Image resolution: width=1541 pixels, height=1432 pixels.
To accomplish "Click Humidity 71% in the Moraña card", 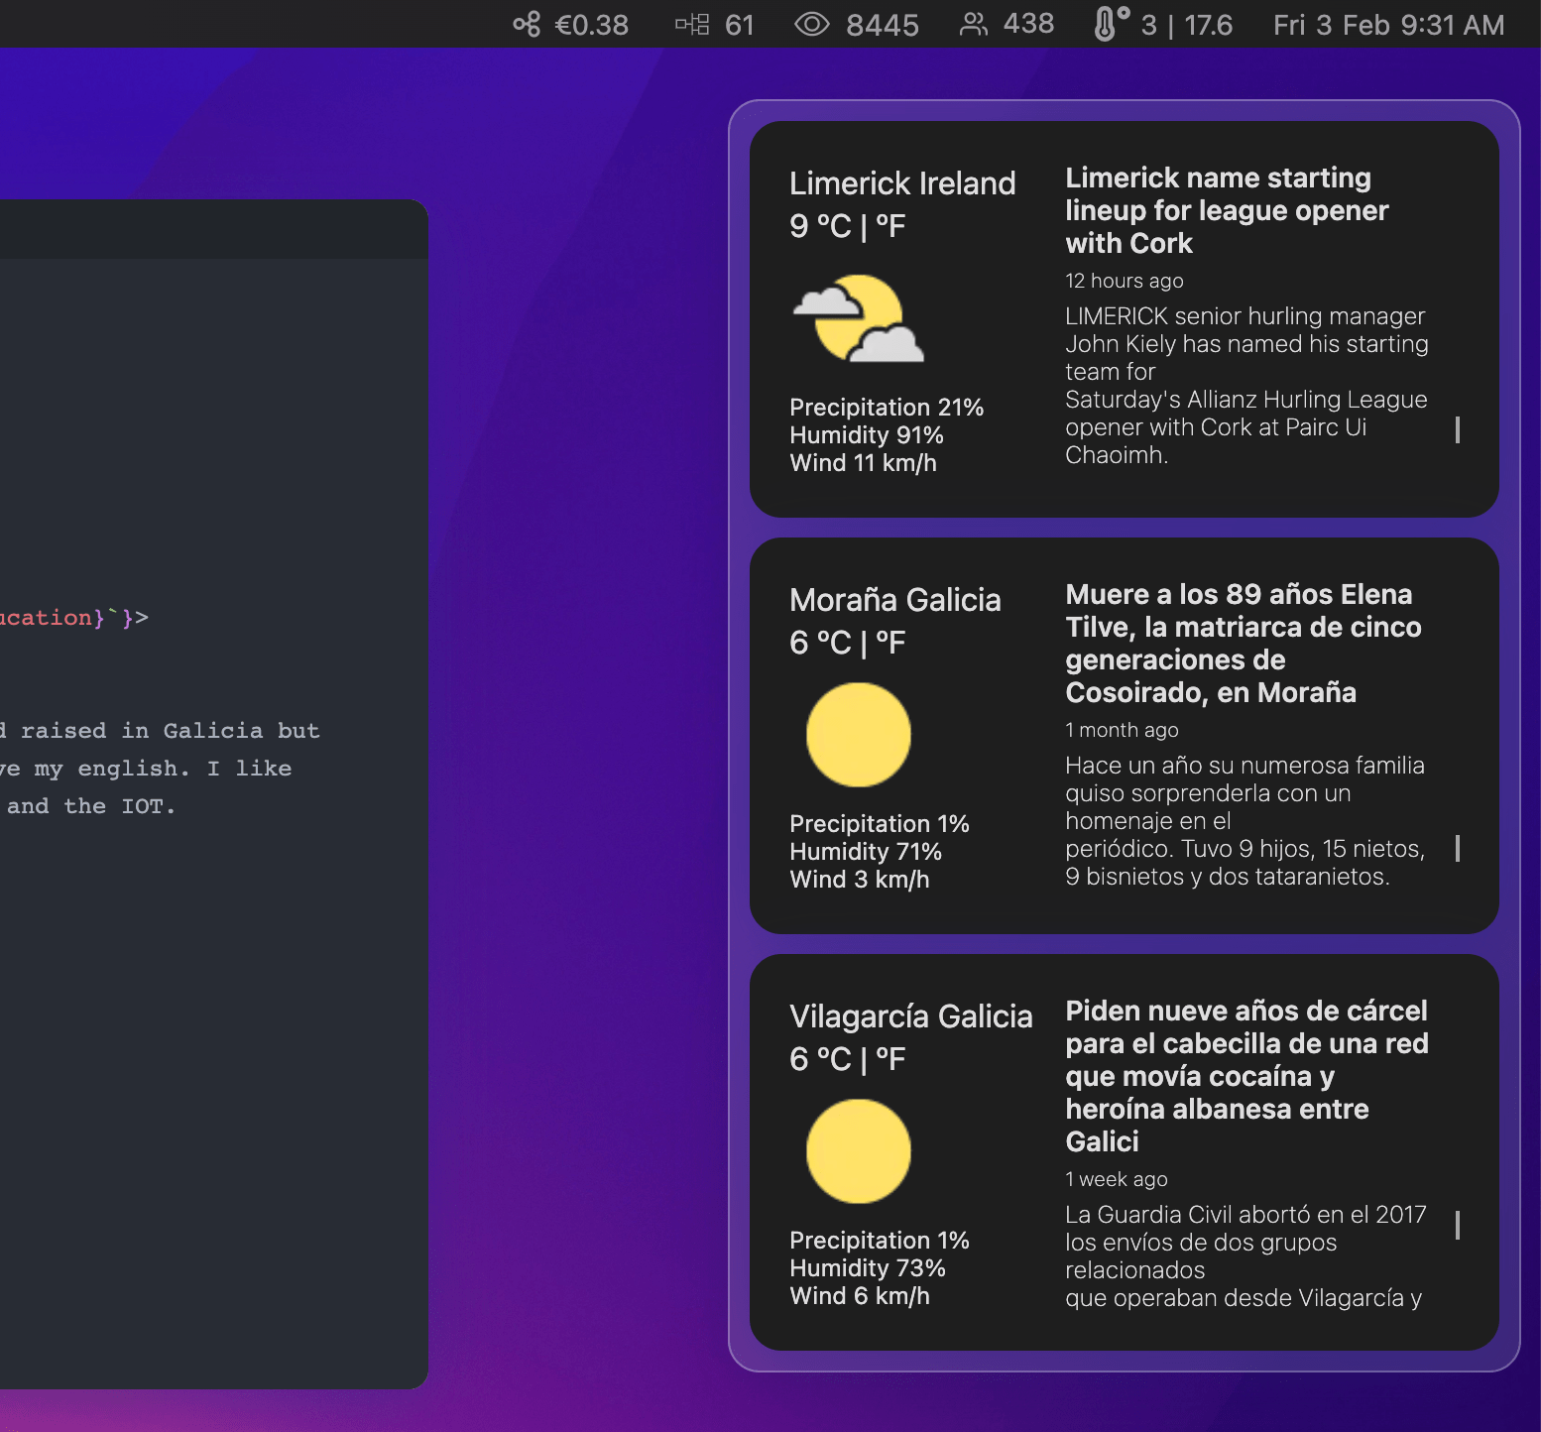I will coord(866,852).
